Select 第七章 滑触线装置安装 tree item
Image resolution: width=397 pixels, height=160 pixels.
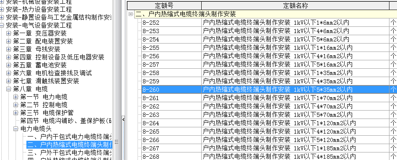point(46,81)
